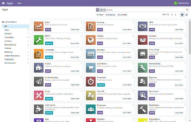The width and height of the screenshot is (191, 122).
Task: Select the Marketing category
Action: click(x=16, y=52)
